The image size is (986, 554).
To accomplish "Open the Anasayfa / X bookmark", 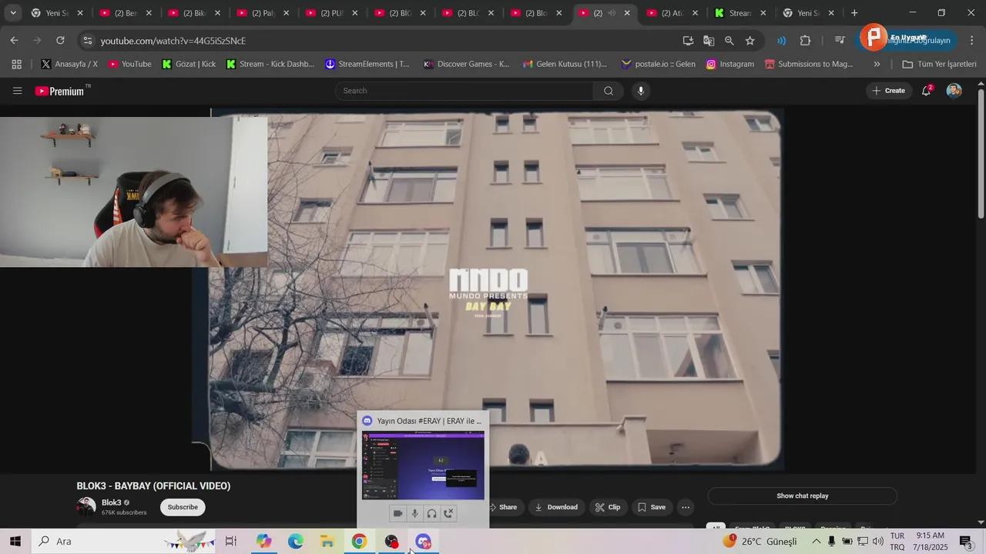I will [69, 64].
